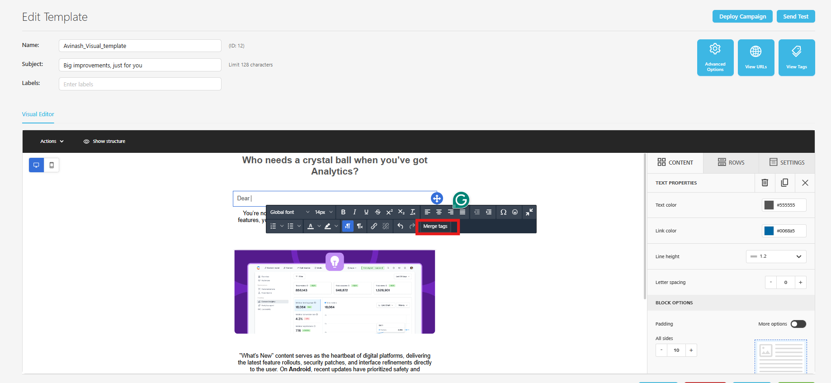Undo the last text edit
The height and width of the screenshot is (383, 831).
point(400,226)
